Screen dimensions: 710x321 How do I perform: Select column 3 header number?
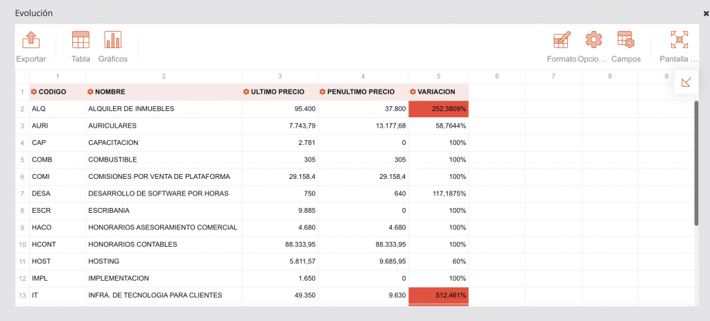[279, 76]
